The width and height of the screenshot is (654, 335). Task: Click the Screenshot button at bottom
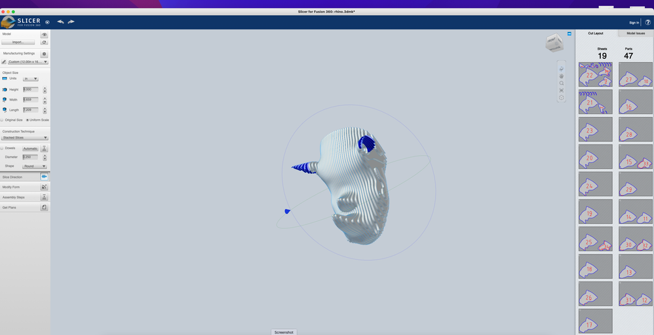tap(284, 332)
